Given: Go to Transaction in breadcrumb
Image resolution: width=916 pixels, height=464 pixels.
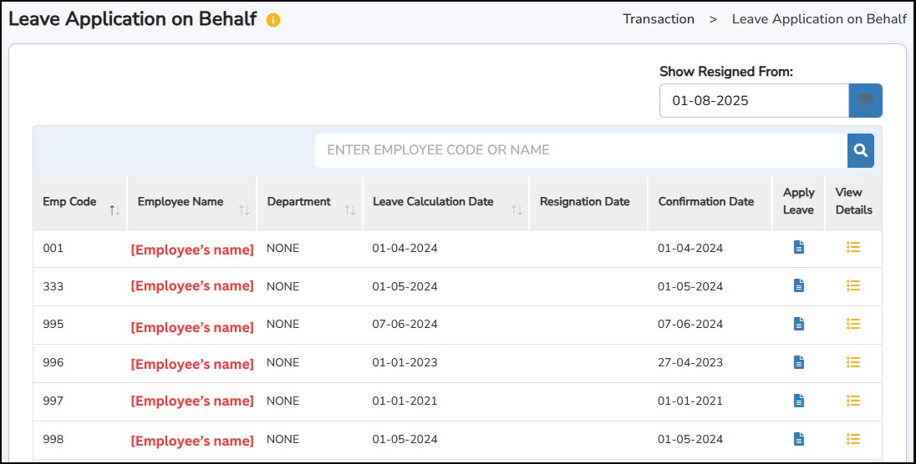Looking at the screenshot, I should (x=658, y=19).
